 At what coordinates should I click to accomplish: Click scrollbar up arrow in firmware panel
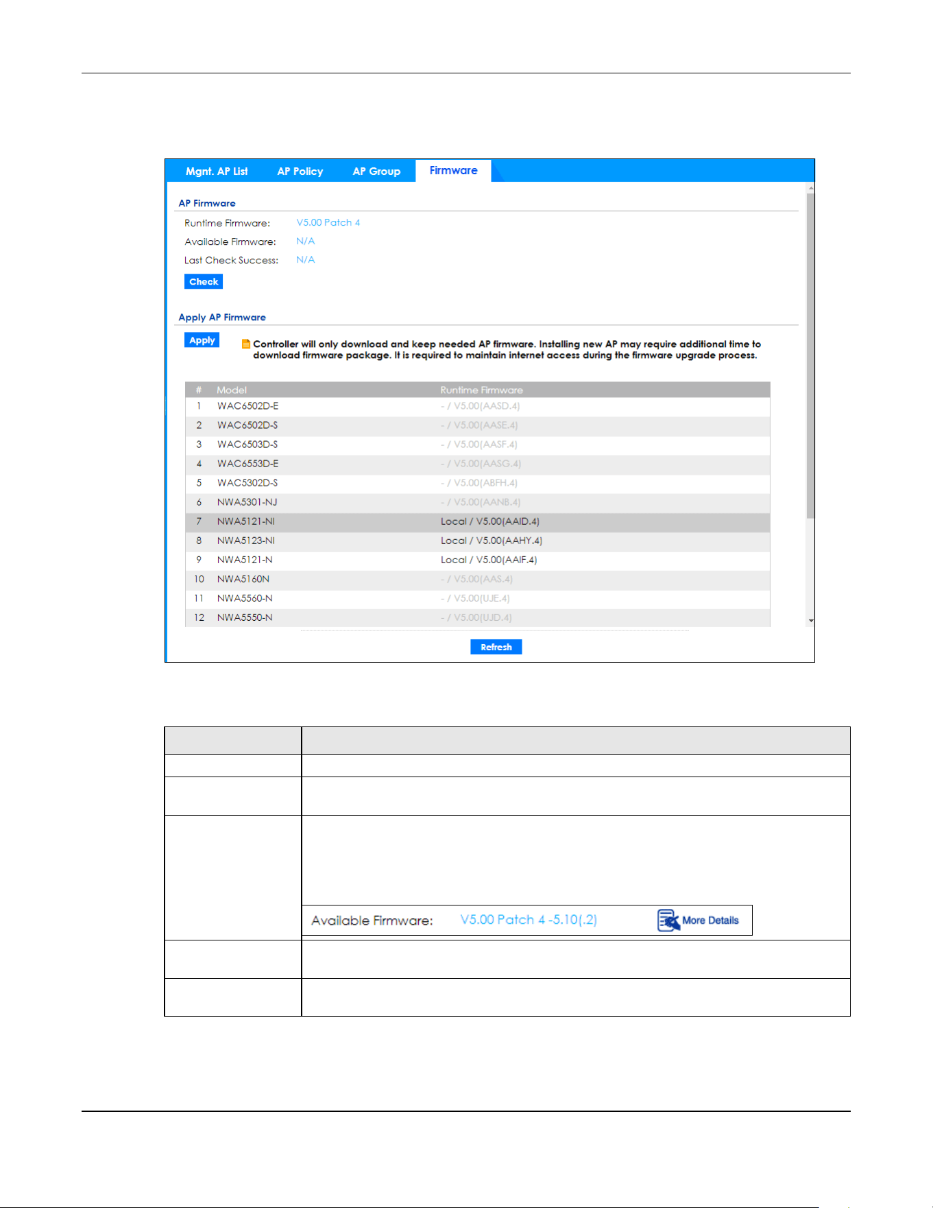coord(811,187)
